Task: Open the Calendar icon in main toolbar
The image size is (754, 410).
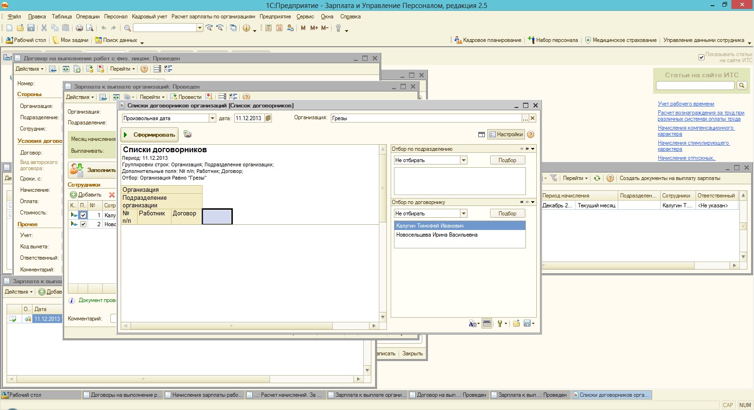Action: click(279, 28)
